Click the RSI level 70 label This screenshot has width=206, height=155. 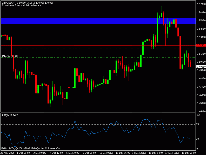point(198,124)
